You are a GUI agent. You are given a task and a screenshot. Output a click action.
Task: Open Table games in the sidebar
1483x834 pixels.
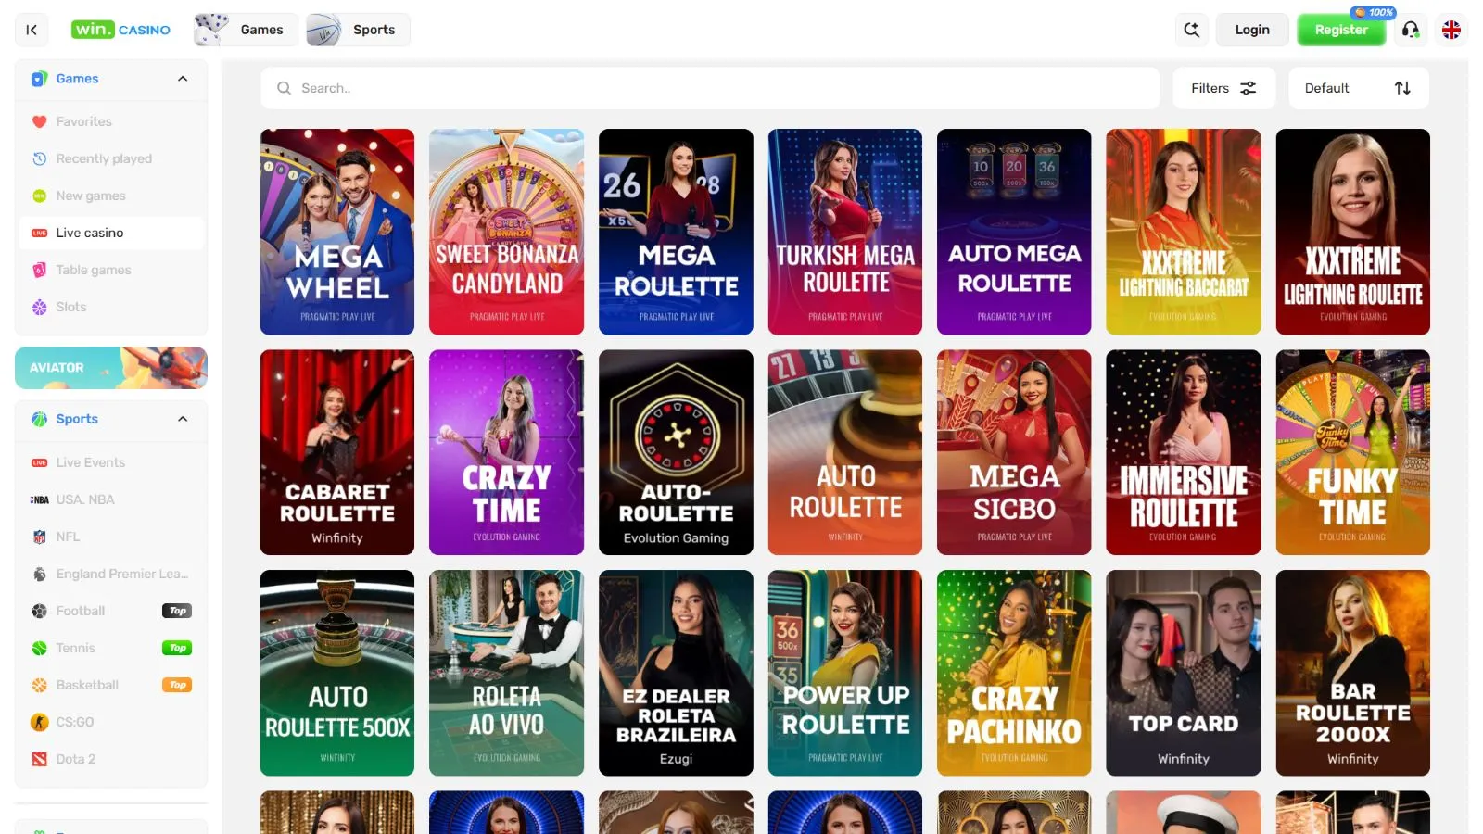(93, 270)
